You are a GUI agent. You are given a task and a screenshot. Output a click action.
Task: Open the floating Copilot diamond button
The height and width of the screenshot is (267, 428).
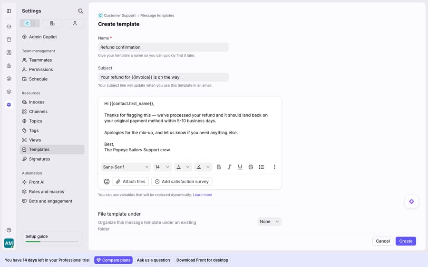coord(412,202)
